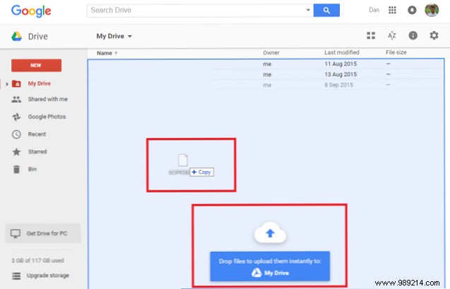
Task: Click the red NEW button
Action: (x=36, y=66)
